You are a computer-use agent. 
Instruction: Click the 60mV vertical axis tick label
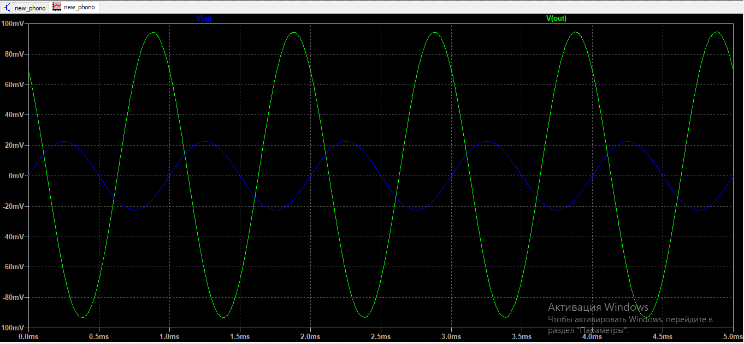(15, 85)
